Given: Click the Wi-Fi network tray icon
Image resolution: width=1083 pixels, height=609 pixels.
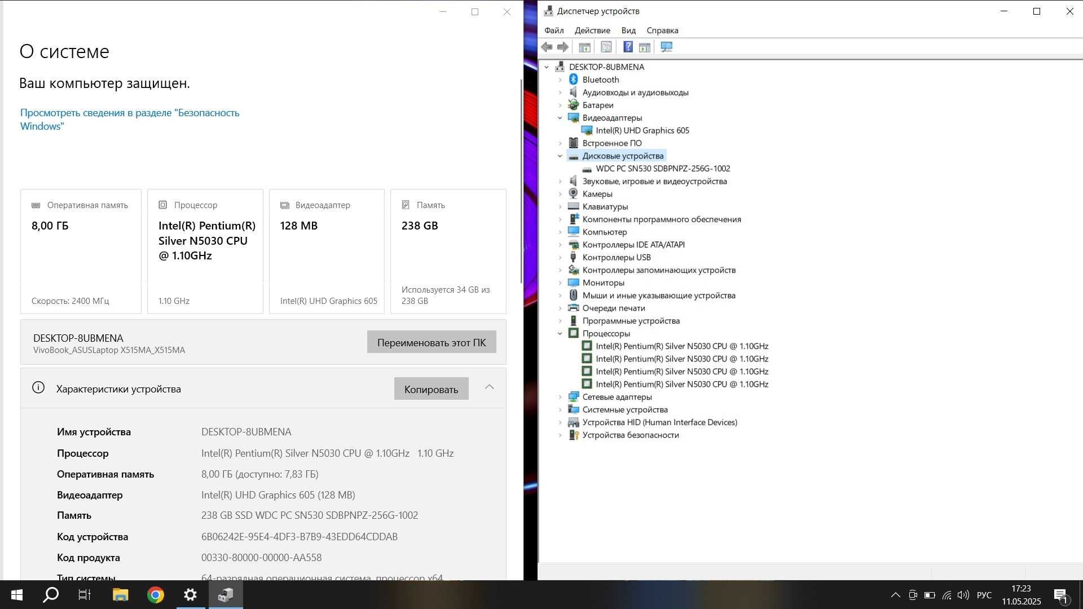Looking at the screenshot, I should (x=946, y=595).
